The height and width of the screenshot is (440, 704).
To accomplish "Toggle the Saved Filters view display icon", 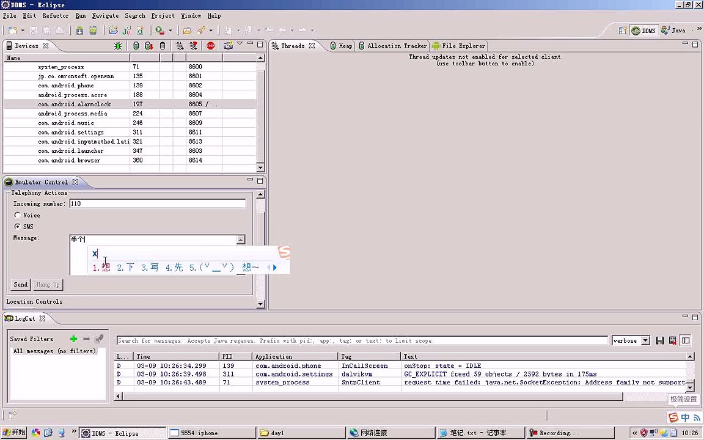I will coord(686,341).
